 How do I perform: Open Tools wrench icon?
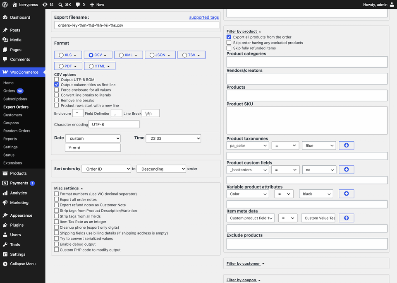click(5, 244)
